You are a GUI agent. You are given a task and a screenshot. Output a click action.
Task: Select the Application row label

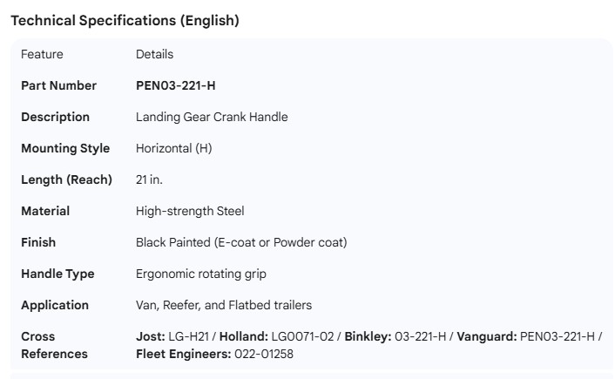(55, 305)
